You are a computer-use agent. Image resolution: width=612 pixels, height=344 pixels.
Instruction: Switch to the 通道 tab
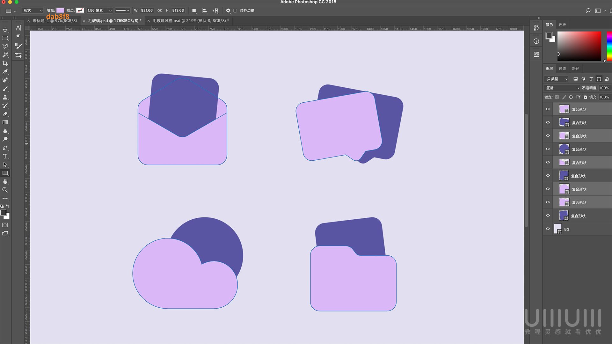562,69
